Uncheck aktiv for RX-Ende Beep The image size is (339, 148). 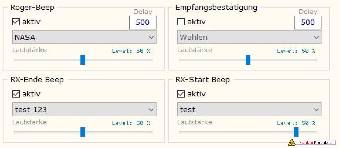coord(16,94)
